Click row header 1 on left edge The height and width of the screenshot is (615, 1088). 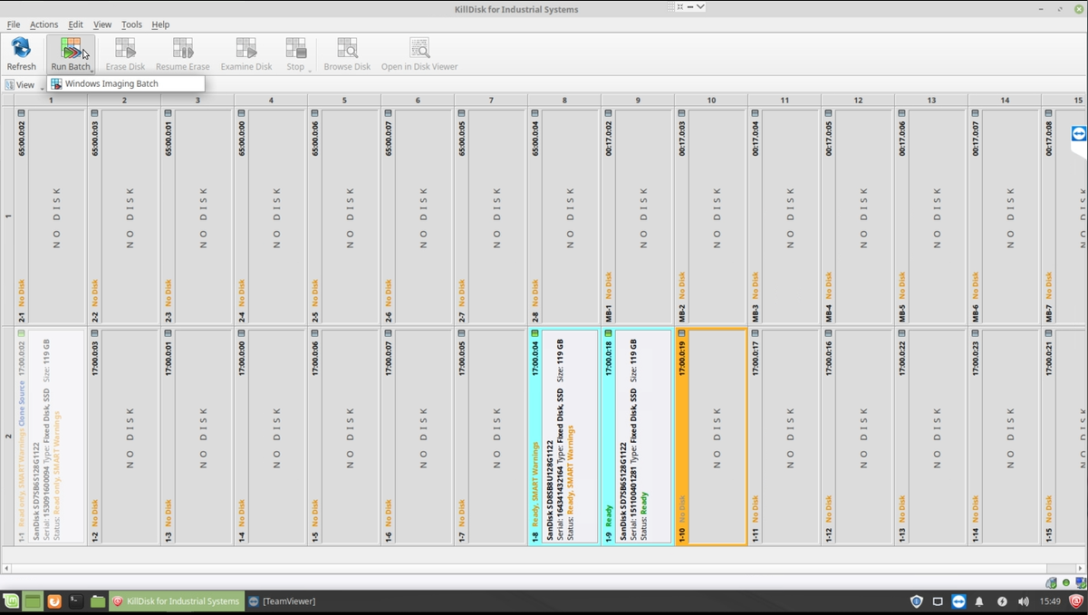[x=8, y=216]
